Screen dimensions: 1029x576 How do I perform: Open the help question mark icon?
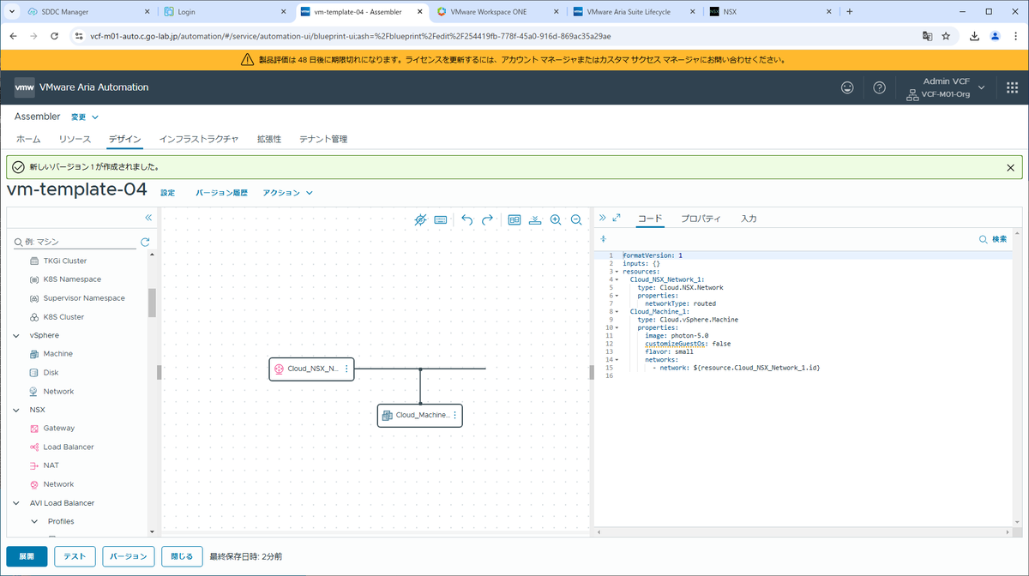879,87
